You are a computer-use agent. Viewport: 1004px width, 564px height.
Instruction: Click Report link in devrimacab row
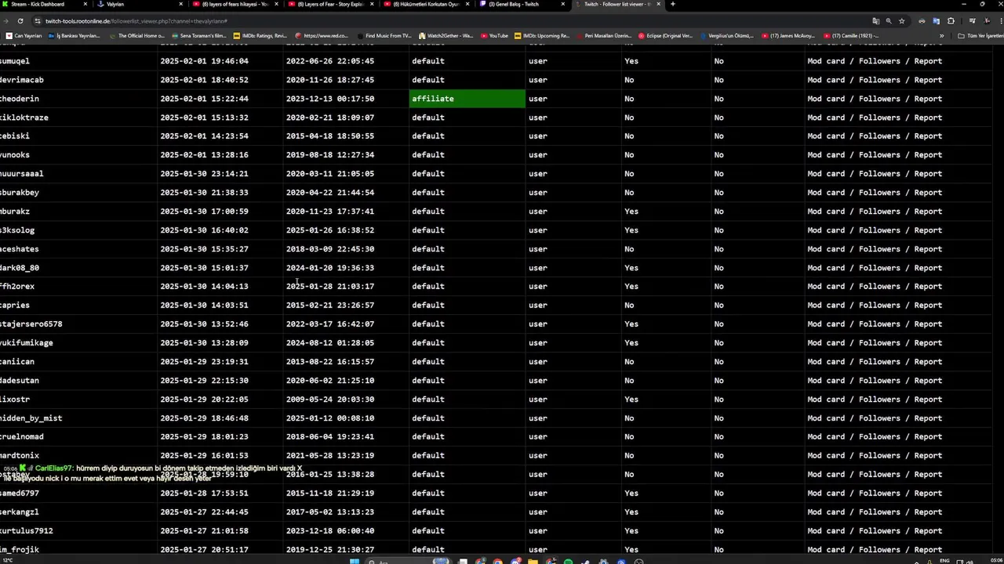click(x=928, y=80)
